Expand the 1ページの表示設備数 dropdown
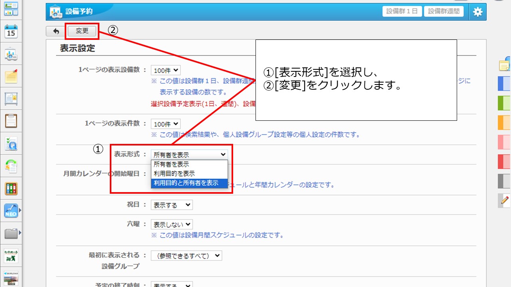This screenshot has height=287, width=511. [x=166, y=71]
